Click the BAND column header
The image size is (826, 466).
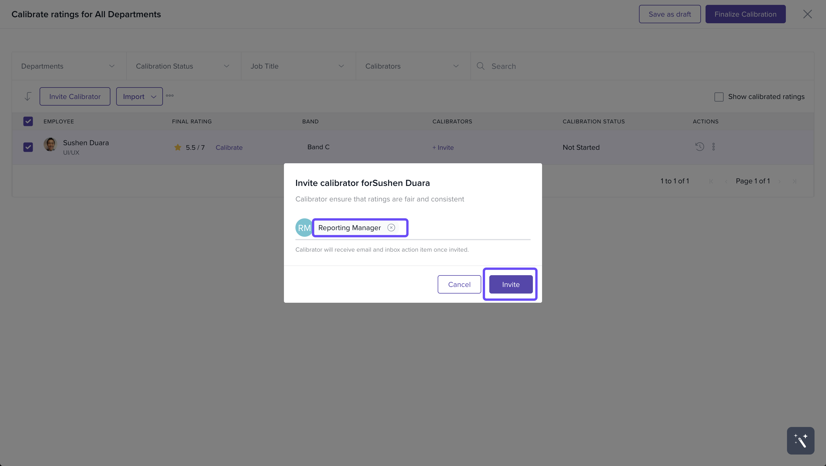[x=310, y=122]
